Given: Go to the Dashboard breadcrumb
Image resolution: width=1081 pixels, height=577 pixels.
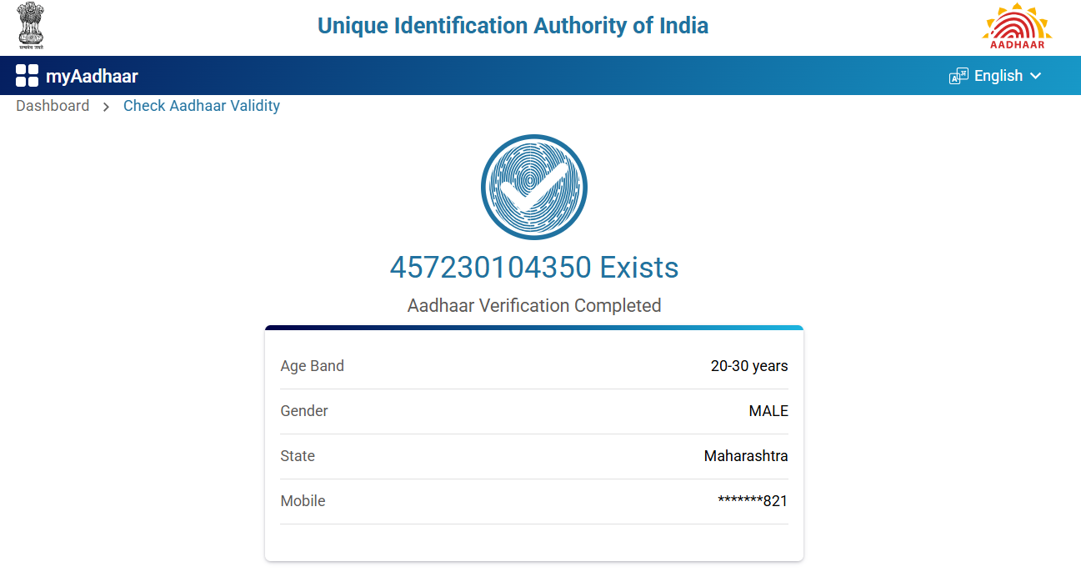Looking at the screenshot, I should pyautogui.click(x=53, y=106).
